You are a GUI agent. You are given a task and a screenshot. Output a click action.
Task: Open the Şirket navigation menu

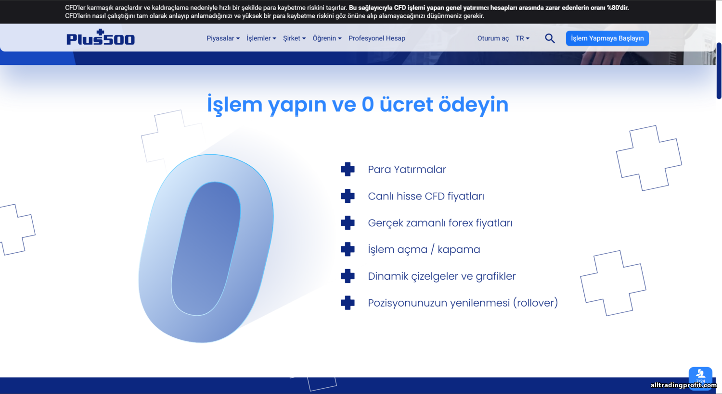[x=294, y=38]
